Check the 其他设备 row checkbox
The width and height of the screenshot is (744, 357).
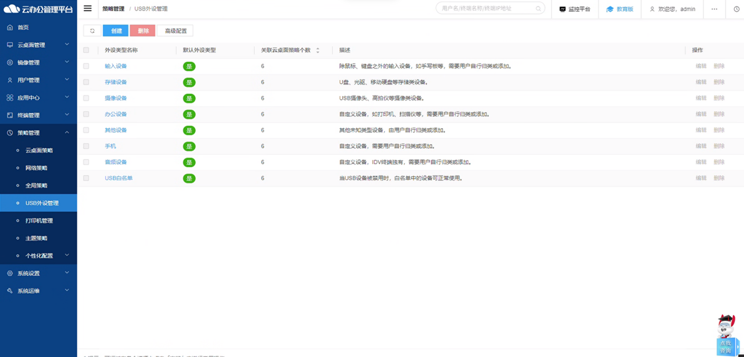coord(86,130)
